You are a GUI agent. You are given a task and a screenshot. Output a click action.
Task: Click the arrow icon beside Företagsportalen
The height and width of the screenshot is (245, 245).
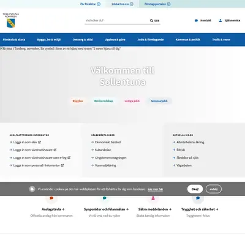point(168,4)
